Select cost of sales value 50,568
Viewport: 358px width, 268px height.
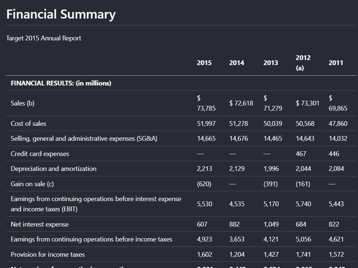[305, 123]
